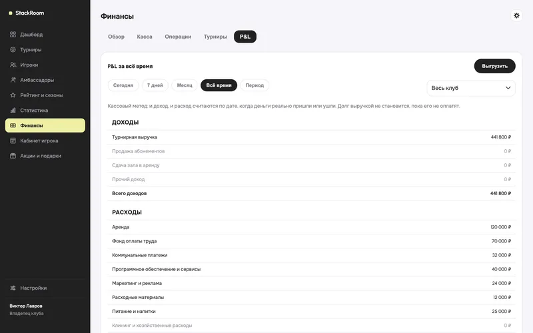This screenshot has width=533, height=333.
Task: Click the 12 000 ₽ materials amount
Action: click(502, 297)
